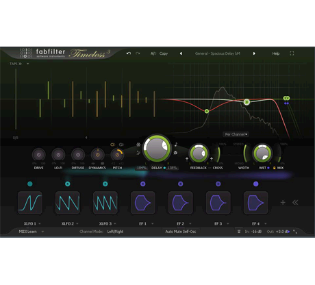Select the EF 4 envelope follower

pyautogui.click(x=255, y=203)
